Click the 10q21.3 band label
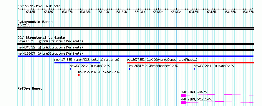Screen dimensions: 262x106 (x=24, y=26)
